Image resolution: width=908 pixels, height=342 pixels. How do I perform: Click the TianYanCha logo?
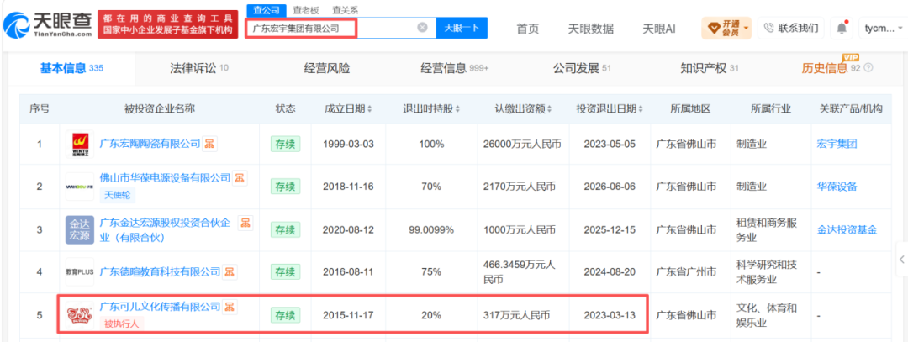click(x=47, y=25)
